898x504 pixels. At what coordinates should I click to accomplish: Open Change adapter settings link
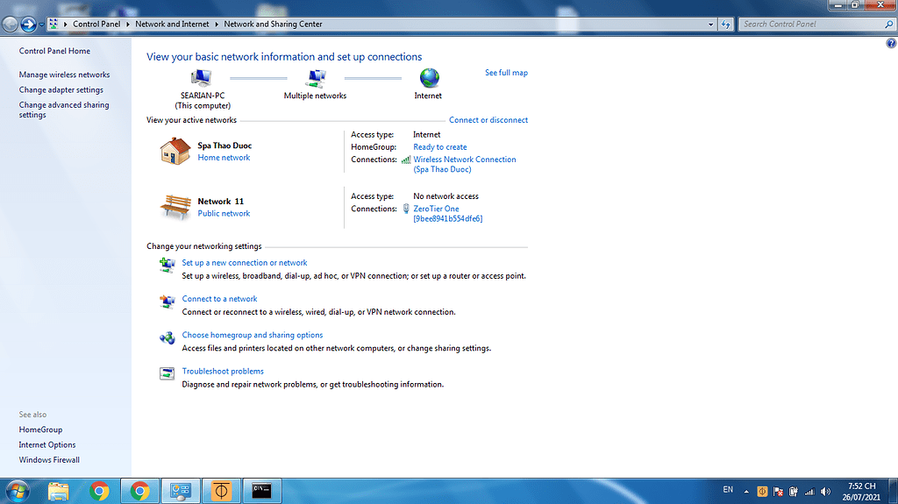(61, 90)
